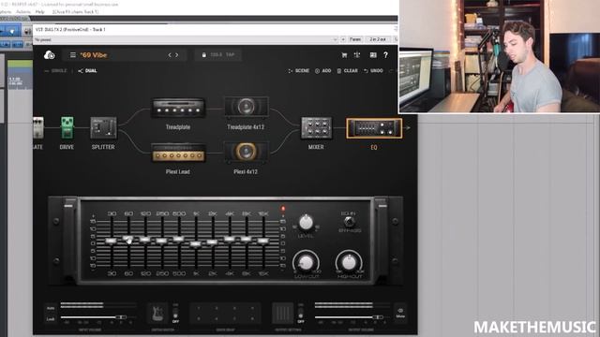Switch to DUAL signal path mode
600x337 pixels.
coord(87,71)
